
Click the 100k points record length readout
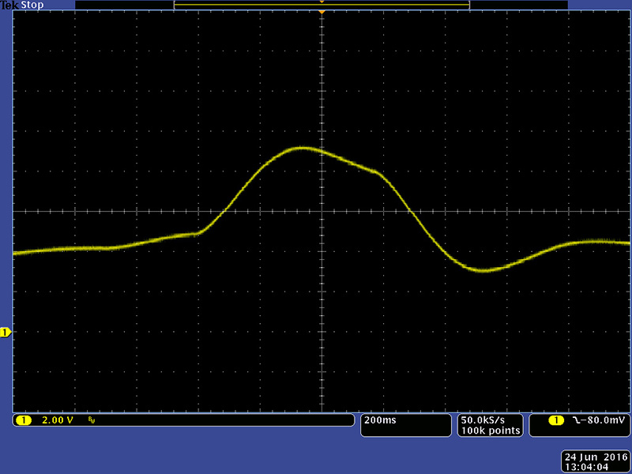(490, 431)
